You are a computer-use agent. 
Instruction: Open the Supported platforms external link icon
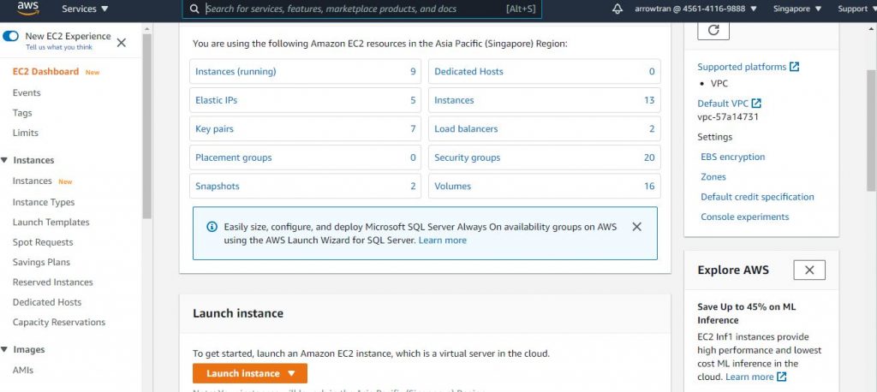tap(794, 67)
